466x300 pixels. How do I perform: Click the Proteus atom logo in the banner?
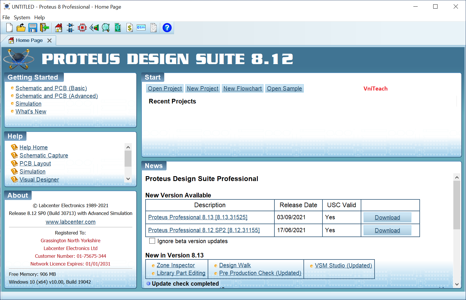19,59
